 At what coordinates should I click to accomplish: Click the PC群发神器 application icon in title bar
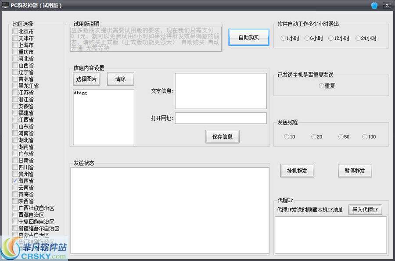point(6,5)
